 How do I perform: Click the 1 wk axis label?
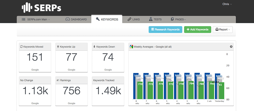click(x=210, y=101)
